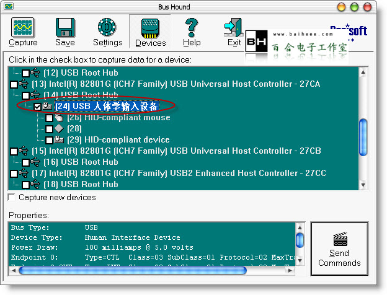The height and width of the screenshot is (295, 387).
Task: Click USB icon of controller [13] 27CA
Action: 24,84
